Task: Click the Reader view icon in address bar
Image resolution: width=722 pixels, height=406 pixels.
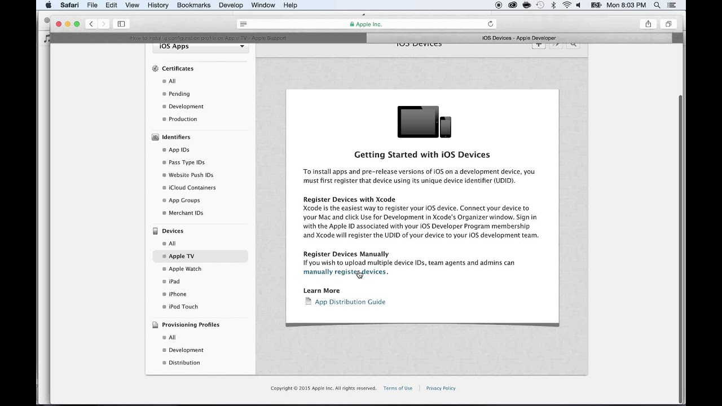Action: tap(243, 24)
